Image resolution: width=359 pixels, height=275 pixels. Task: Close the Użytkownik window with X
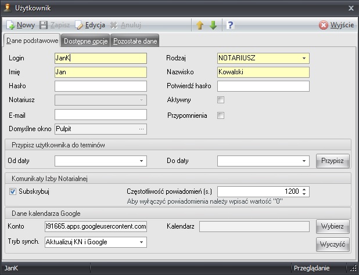pos(350,8)
